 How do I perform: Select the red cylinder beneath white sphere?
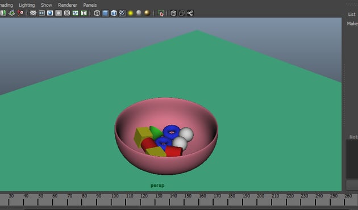click(174, 152)
